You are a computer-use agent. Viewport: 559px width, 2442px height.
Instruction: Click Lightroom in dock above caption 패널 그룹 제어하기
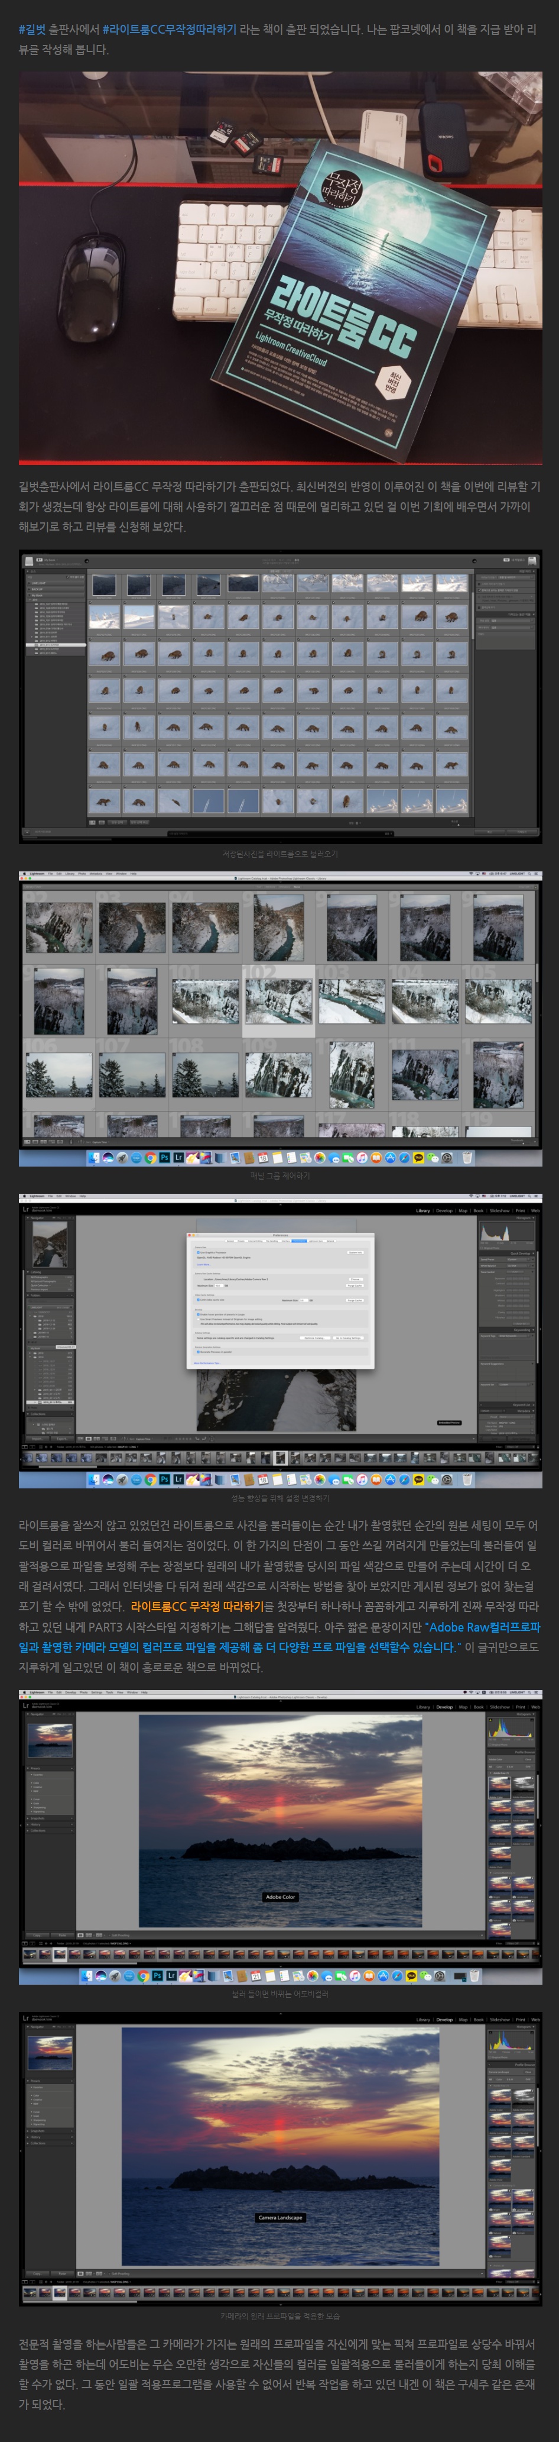[178, 1158]
